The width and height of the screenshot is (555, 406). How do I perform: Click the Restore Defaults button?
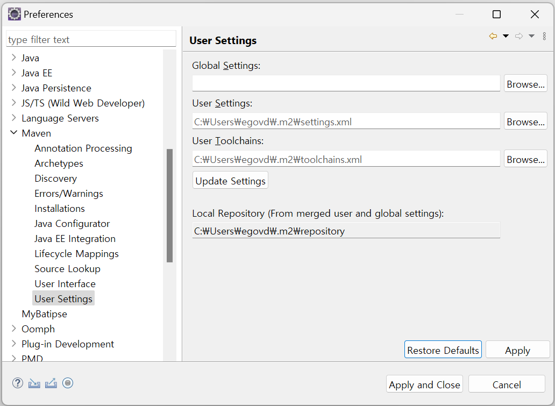coord(443,350)
